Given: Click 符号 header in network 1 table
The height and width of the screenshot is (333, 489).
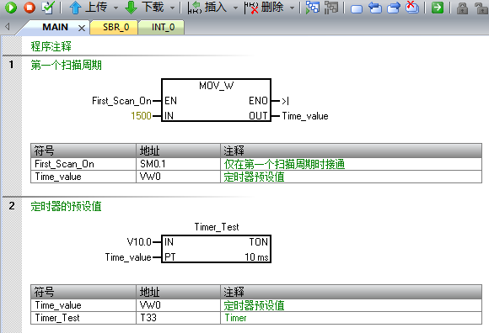Looking at the screenshot, I should (x=83, y=151).
